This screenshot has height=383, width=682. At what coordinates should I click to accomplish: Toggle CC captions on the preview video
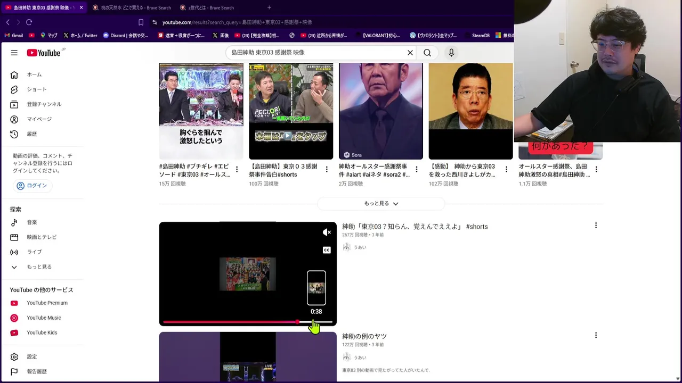(327, 250)
